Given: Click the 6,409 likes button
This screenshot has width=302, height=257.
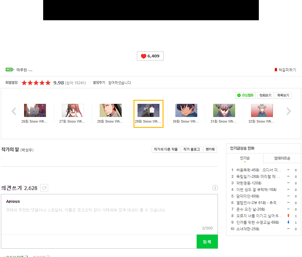Looking at the screenshot, I should [150, 56].
